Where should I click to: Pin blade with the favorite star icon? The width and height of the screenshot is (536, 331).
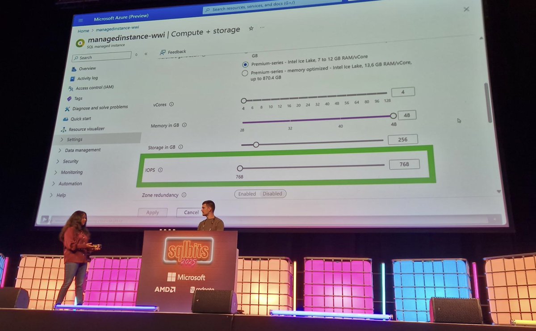[x=251, y=29]
